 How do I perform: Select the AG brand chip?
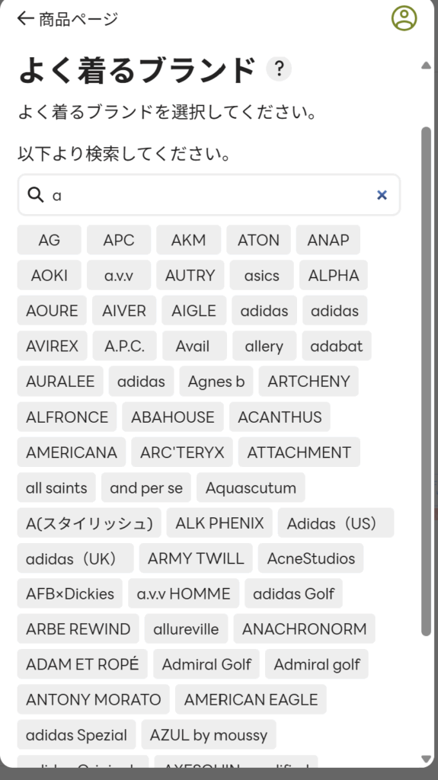[50, 240]
